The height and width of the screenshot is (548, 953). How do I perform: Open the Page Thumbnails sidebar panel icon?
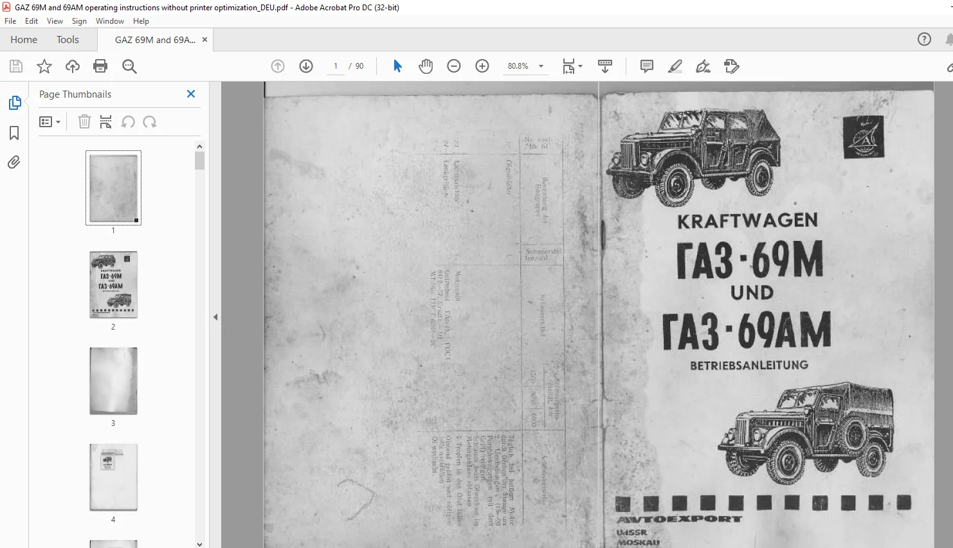tap(14, 103)
